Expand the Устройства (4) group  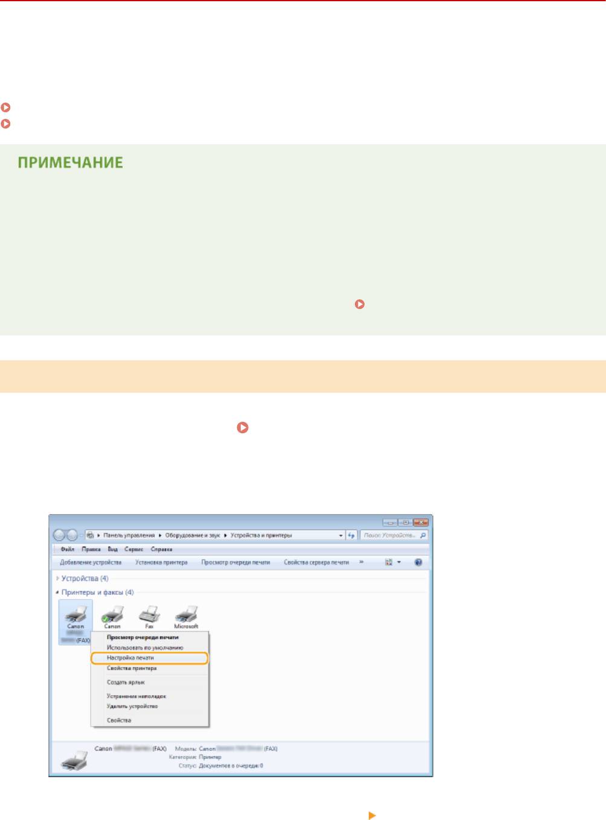point(58,579)
